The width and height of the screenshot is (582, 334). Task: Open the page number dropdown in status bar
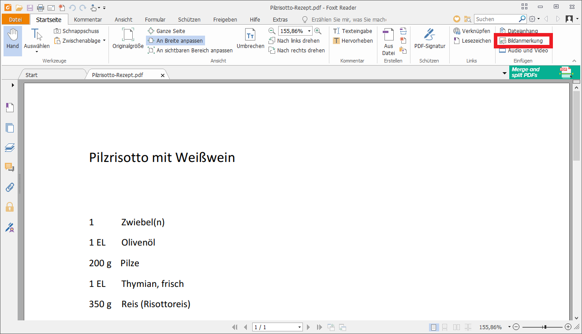point(300,327)
